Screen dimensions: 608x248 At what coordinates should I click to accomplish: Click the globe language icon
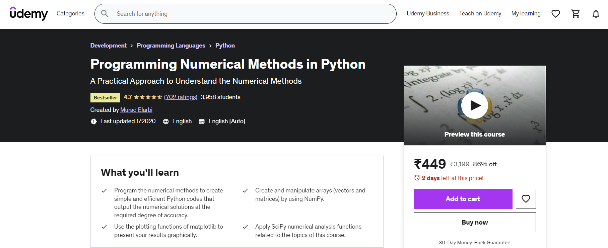coord(166,121)
